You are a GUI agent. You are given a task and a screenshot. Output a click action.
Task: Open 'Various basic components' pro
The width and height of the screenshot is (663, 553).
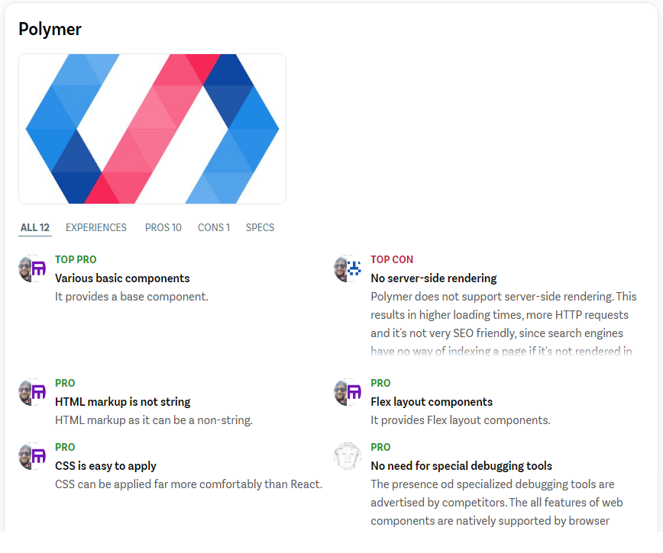[122, 278]
